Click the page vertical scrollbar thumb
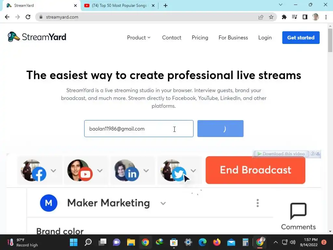Viewport: 333px width, 250px height. pyautogui.click(x=330, y=40)
